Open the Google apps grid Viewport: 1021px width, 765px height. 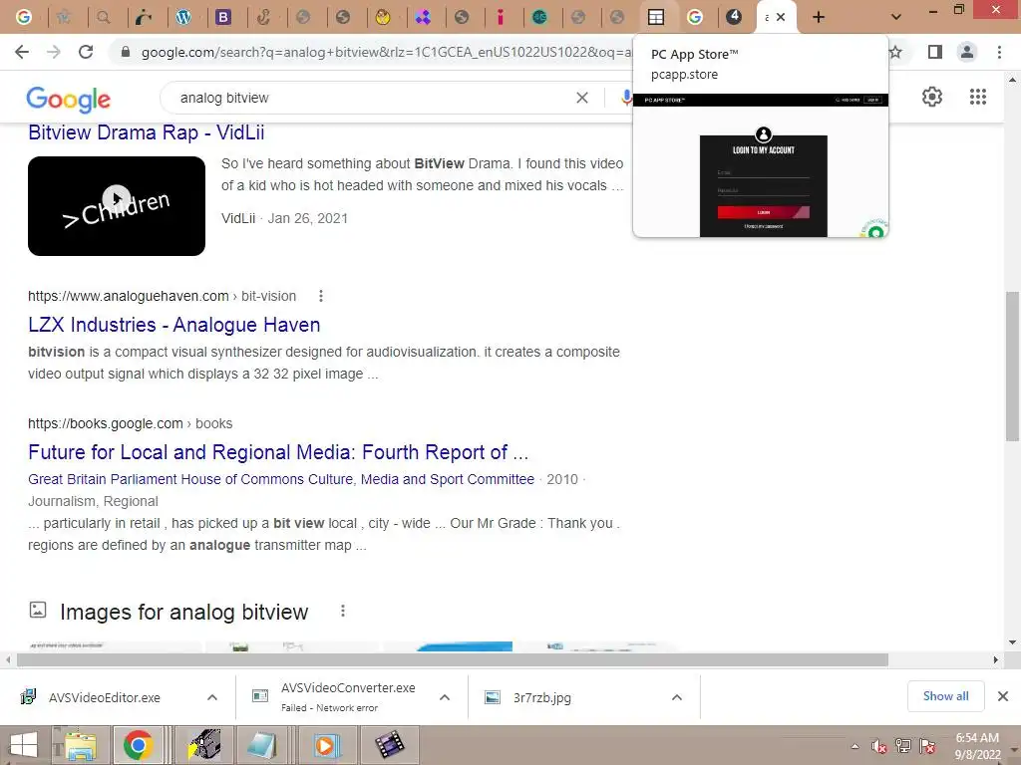point(978,97)
